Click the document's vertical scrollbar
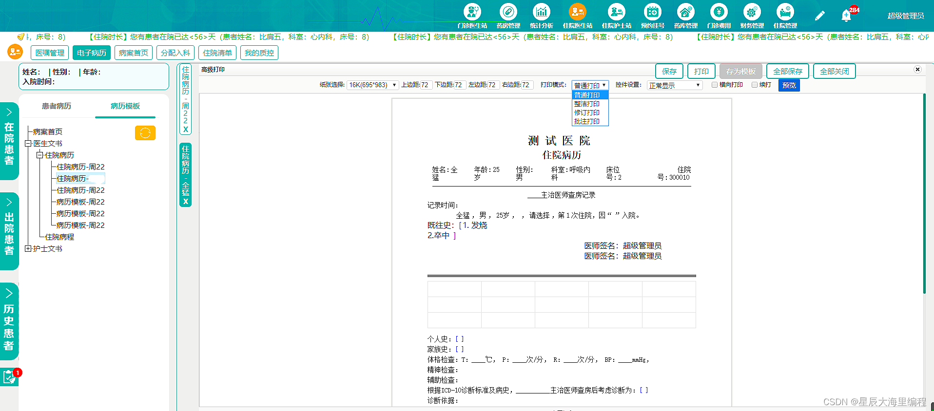 [924, 193]
